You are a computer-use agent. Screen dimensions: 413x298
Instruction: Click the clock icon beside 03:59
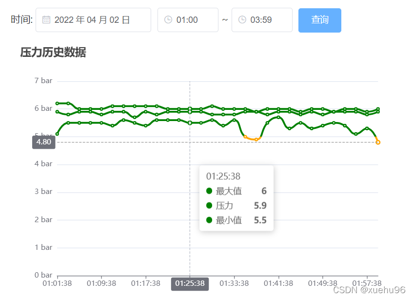tap(242, 20)
